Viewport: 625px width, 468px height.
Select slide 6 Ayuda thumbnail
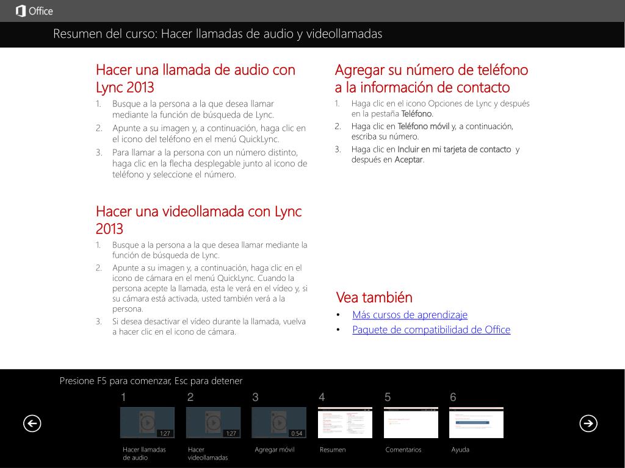point(476,422)
